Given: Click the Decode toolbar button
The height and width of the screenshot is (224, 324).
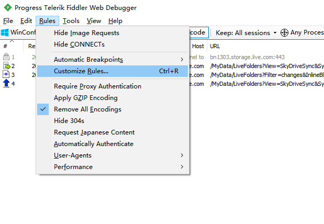Looking at the screenshot, I should click(198, 32).
